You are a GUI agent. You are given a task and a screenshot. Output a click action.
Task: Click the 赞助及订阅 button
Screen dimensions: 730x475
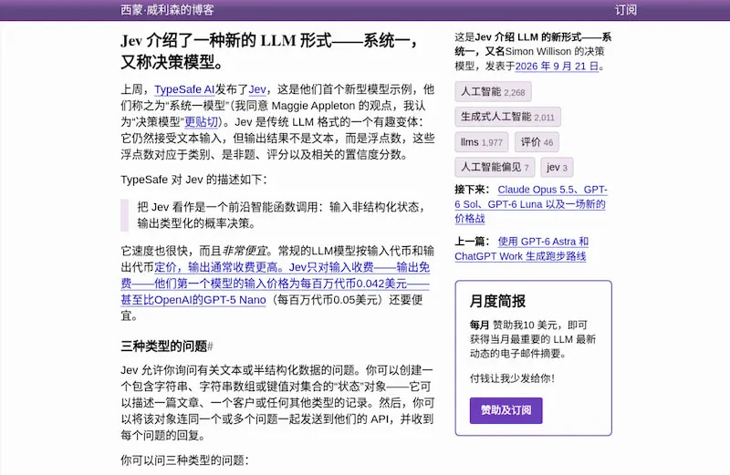tap(506, 410)
